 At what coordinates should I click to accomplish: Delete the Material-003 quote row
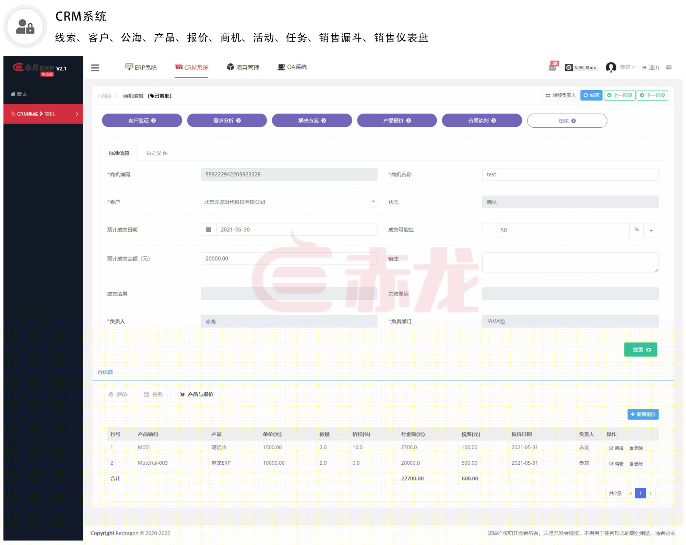coord(636,464)
